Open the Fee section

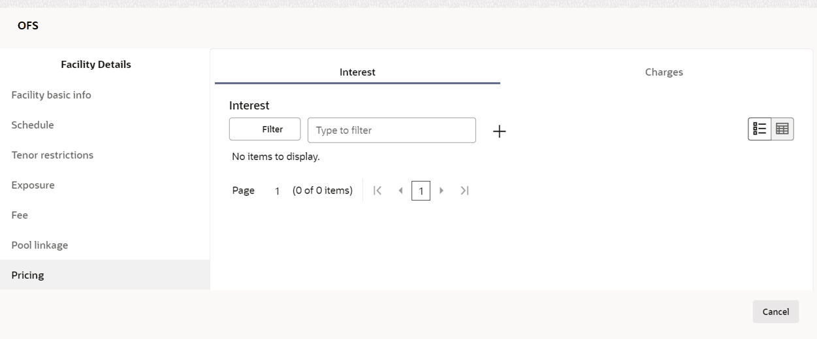click(20, 215)
